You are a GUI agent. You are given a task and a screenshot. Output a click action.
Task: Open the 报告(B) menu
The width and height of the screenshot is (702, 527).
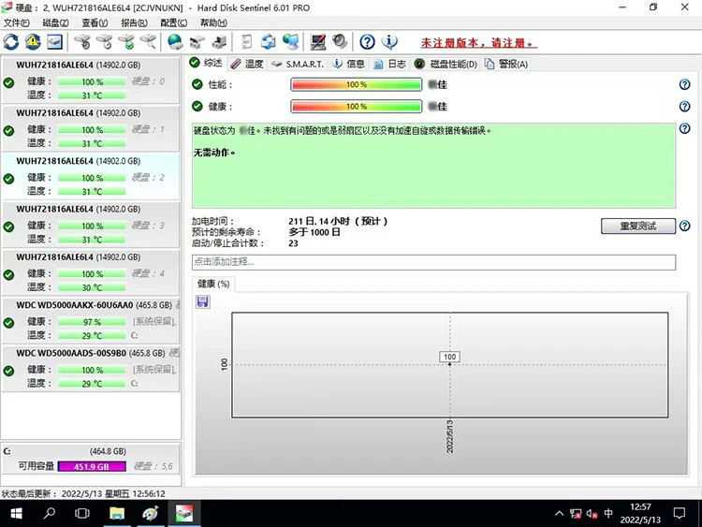coord(135,22)
